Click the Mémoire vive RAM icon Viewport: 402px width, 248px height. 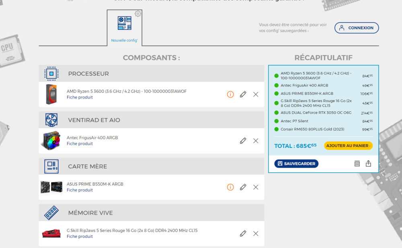(51, 213)
